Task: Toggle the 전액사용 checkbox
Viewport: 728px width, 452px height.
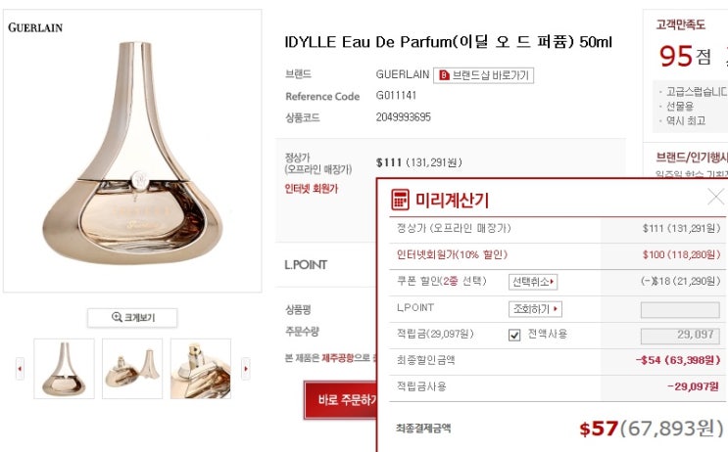Action: 514,335
